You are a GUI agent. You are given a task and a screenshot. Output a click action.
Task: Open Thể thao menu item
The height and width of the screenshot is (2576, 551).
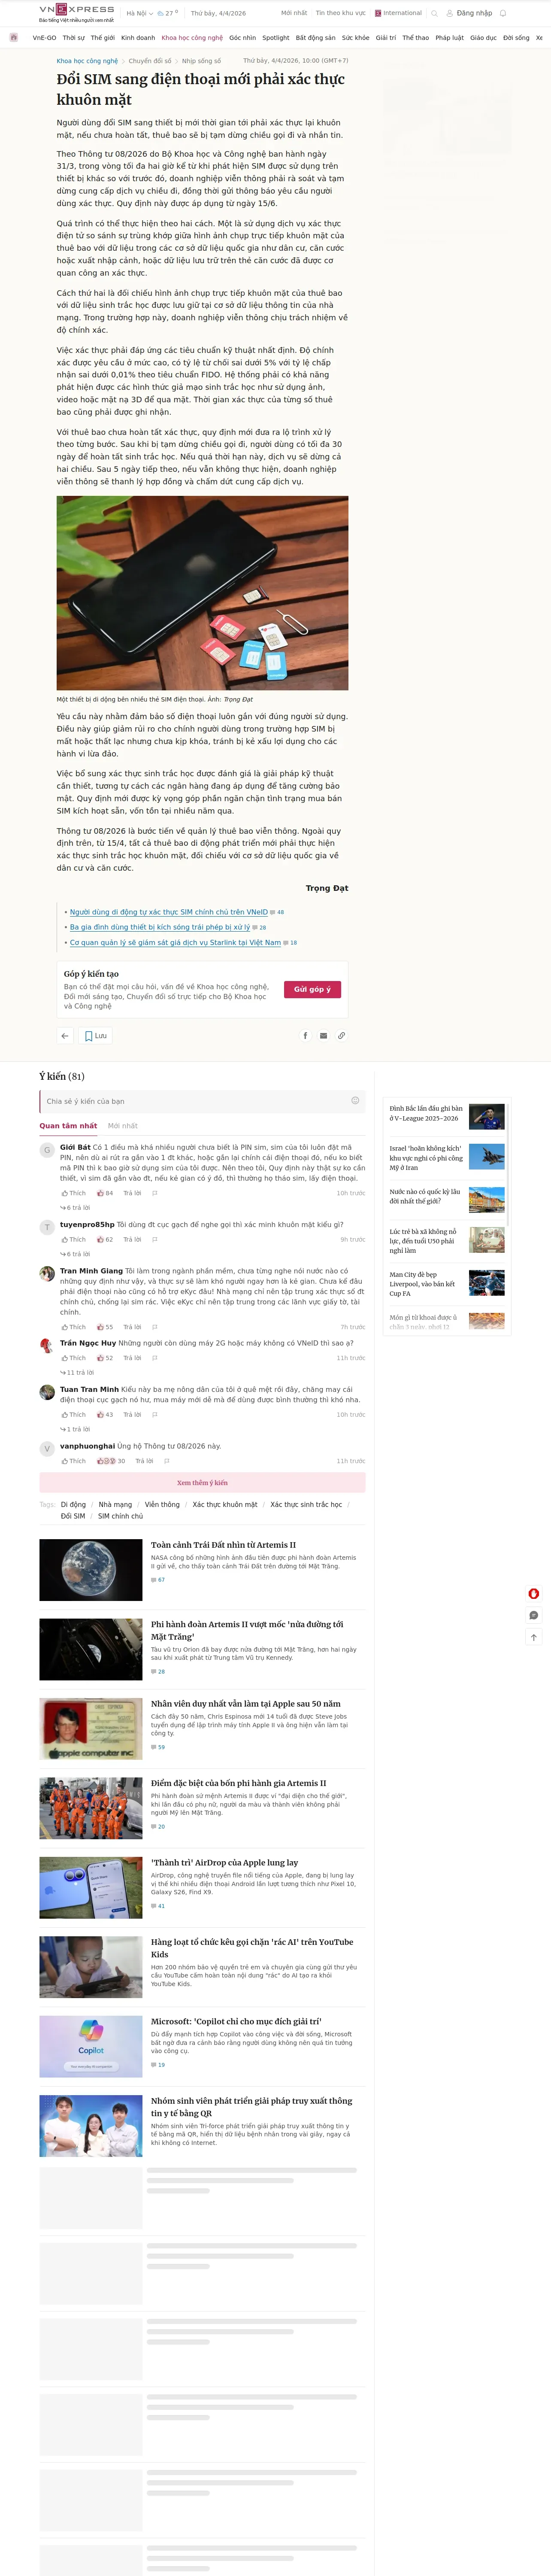(416, 38)
